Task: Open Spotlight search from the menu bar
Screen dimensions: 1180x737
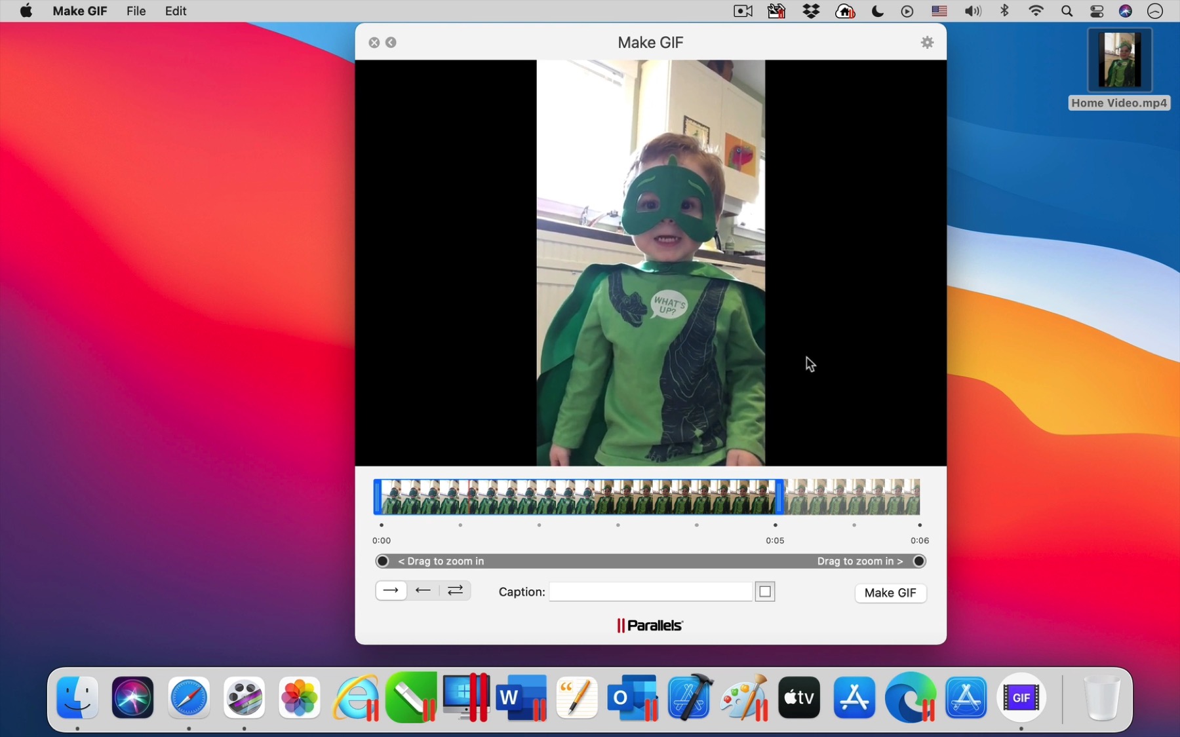Action: point(1067,10)
